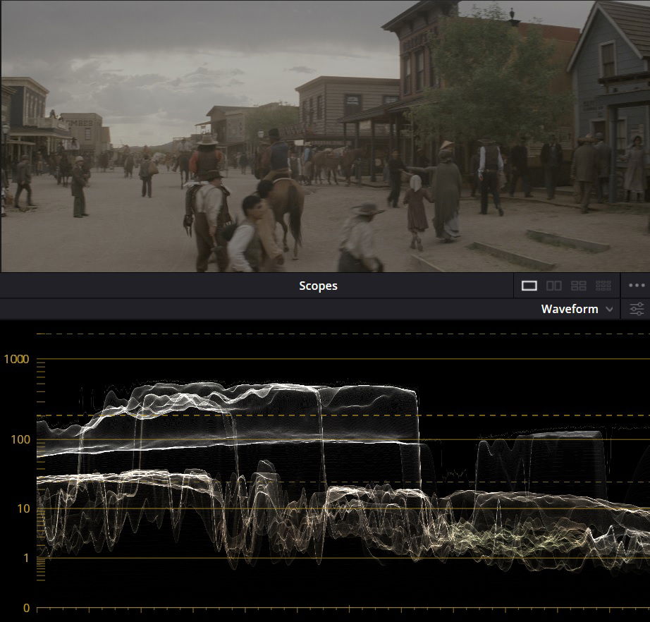Open waveform scope settings sliders

pos(637,309)
